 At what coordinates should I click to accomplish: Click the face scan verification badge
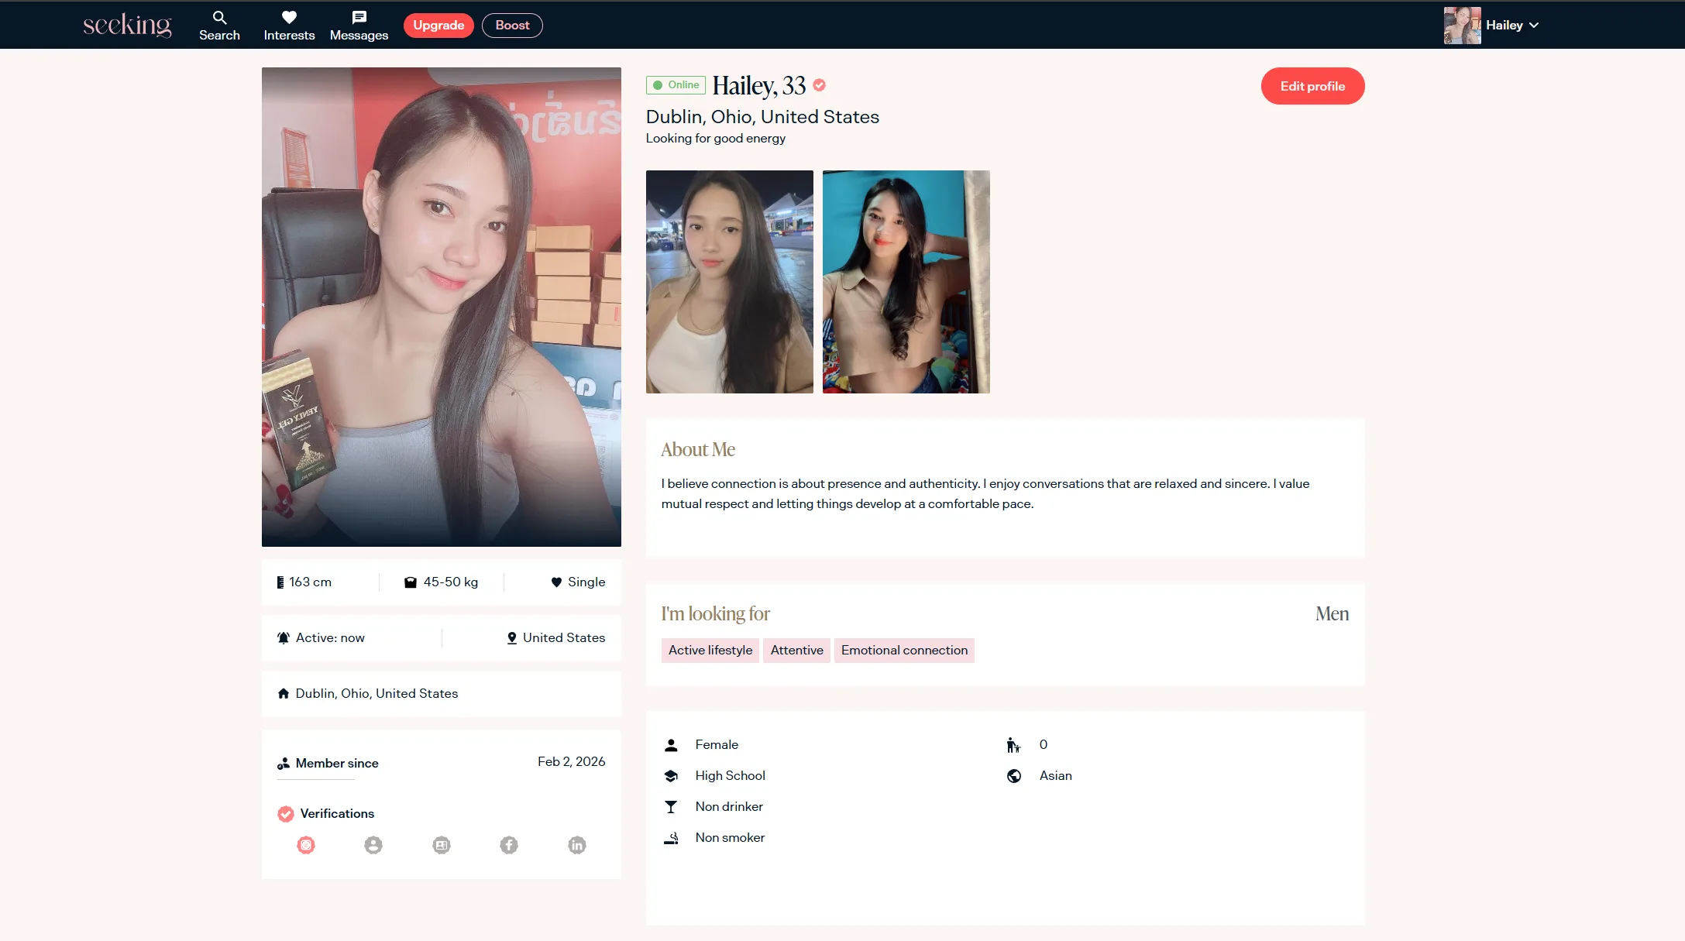click(x=306, y=845)
